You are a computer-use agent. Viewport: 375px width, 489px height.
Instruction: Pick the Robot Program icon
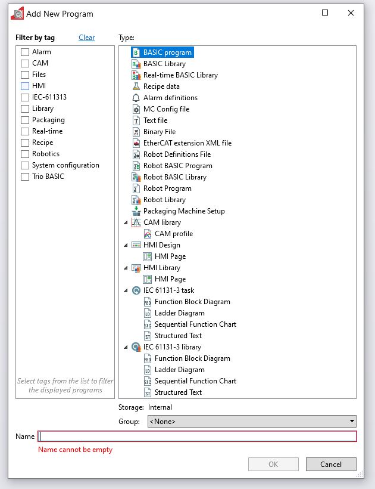click(x=136, y=188)
